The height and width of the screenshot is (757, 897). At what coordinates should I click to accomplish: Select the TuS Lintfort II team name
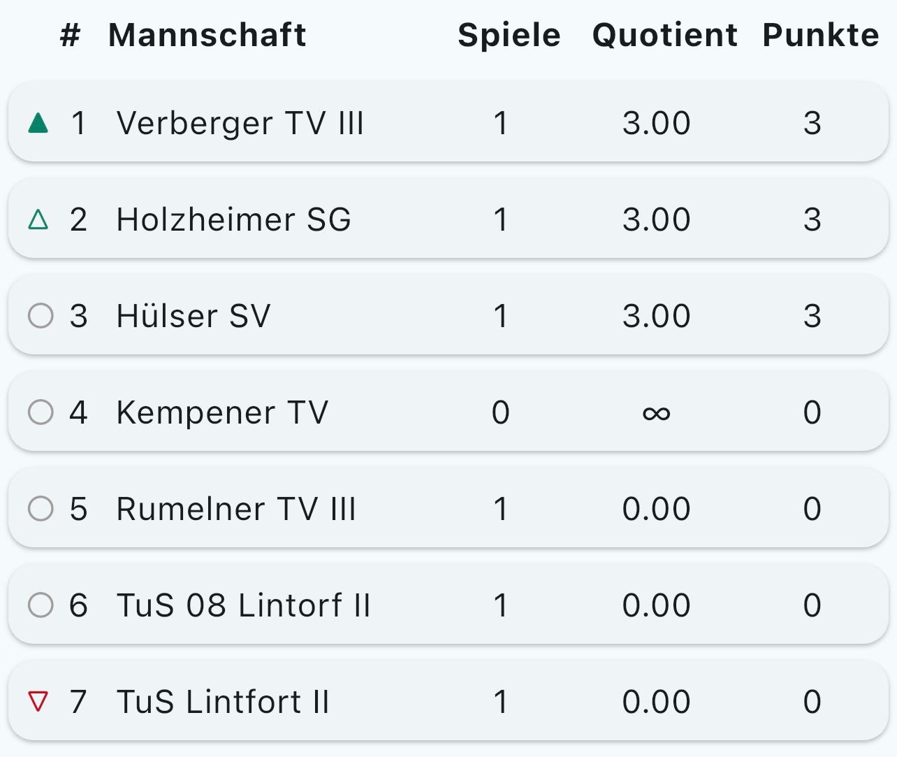[x=223, y=702]
